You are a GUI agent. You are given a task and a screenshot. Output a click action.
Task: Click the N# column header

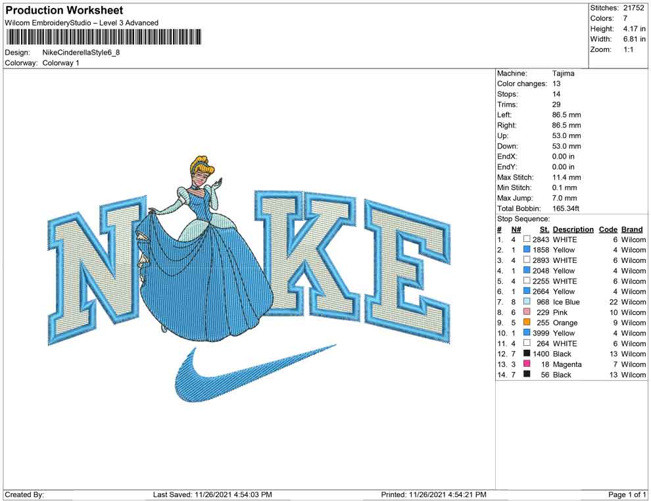point(516,229)
